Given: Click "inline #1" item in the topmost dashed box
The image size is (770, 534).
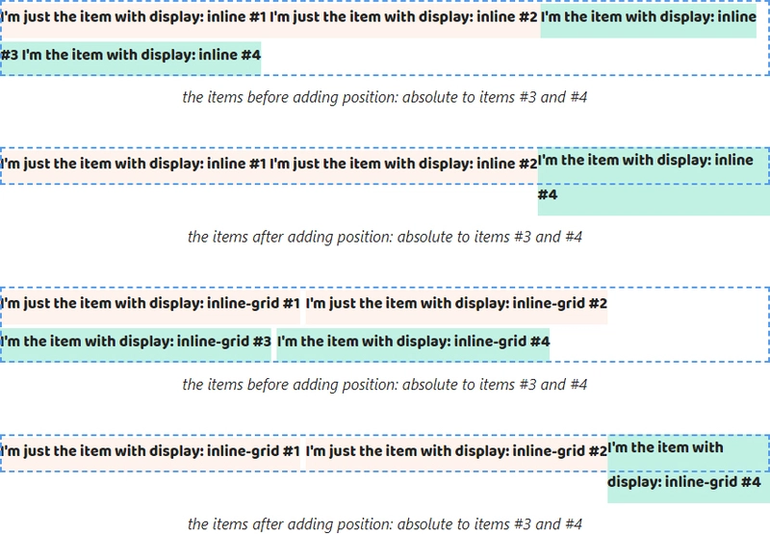Looking at the screenshot, I should coord(133,17).
